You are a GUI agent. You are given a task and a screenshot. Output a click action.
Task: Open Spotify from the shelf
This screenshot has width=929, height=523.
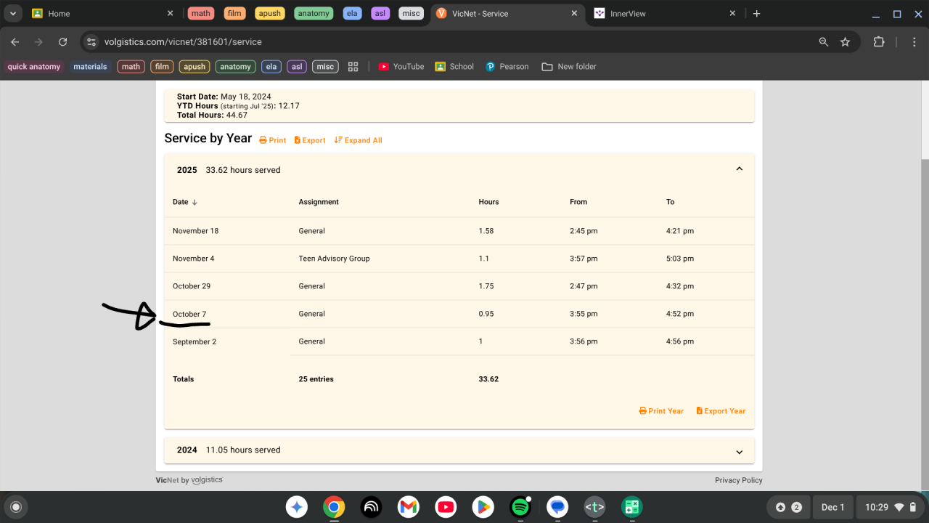(x=520, y=507)
